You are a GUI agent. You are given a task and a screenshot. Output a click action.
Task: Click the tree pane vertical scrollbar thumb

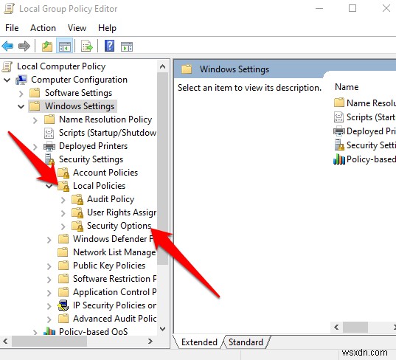point(163,169)
